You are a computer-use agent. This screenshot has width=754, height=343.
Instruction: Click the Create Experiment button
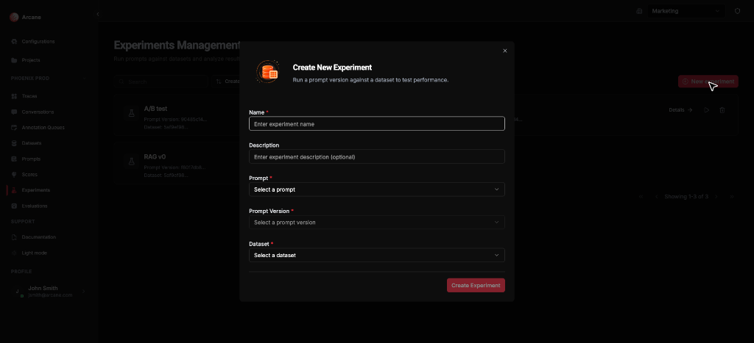(x=476, y=286)
